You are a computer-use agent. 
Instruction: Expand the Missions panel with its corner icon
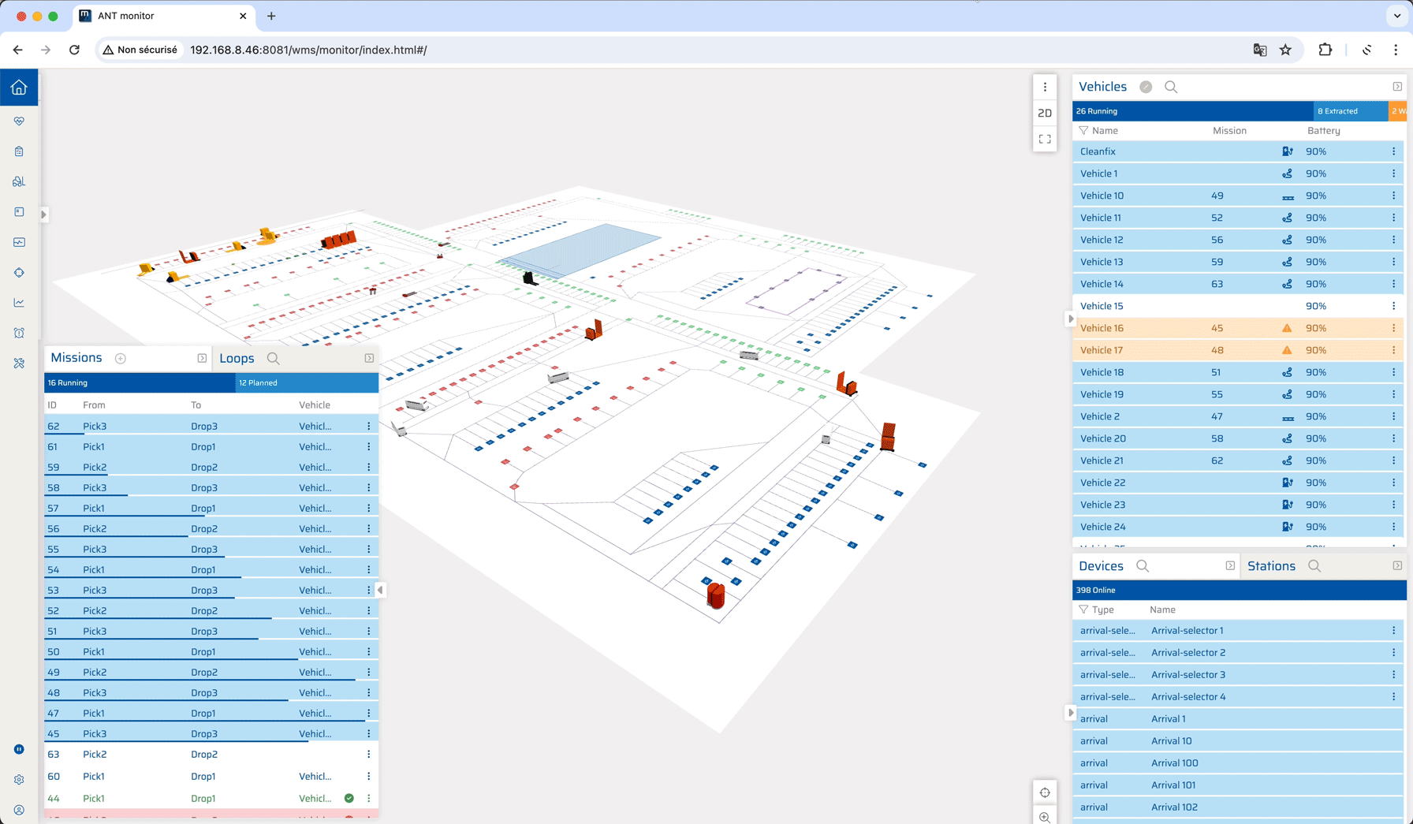click(202, 358)
